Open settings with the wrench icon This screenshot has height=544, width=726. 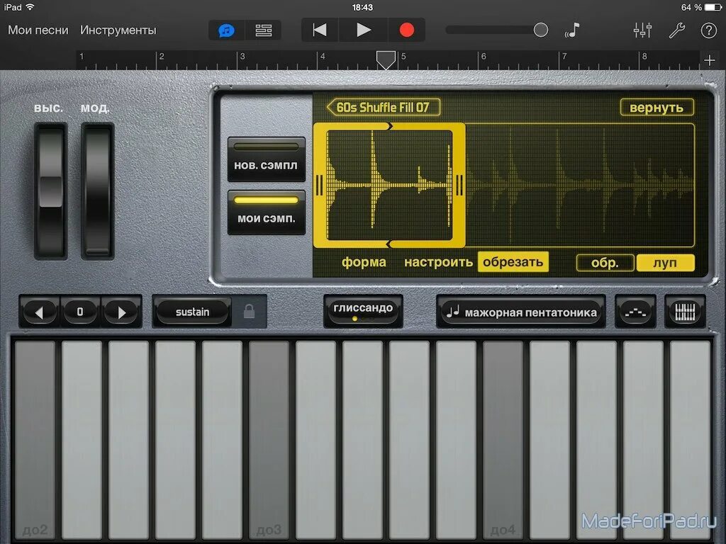(x=678, y=30)
